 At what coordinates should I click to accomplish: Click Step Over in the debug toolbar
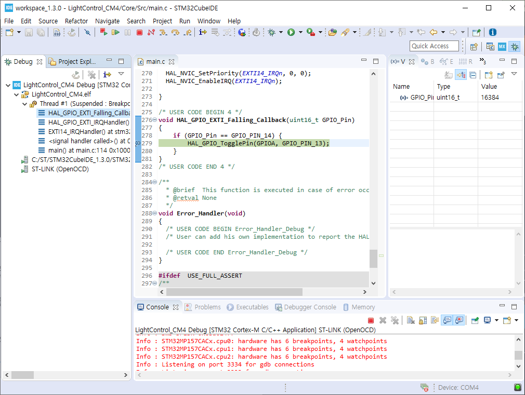coord(175,32)
